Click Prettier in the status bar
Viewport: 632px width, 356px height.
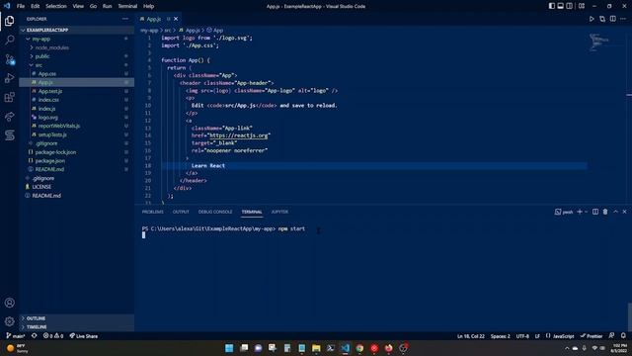tap(592, 336)
